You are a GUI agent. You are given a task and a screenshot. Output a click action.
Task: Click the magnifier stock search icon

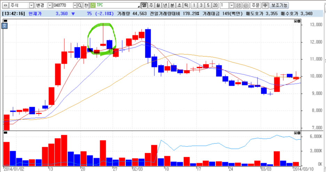(80, 6)
